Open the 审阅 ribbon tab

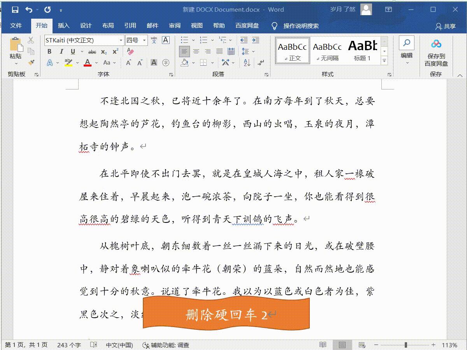175,26
